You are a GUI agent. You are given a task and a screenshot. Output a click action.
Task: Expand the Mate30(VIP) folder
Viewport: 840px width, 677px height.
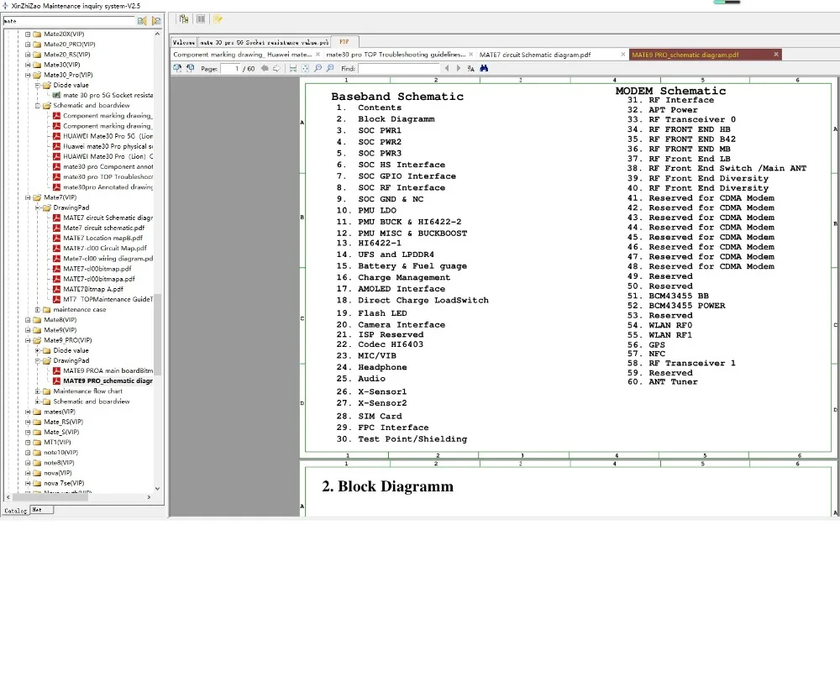28,65
